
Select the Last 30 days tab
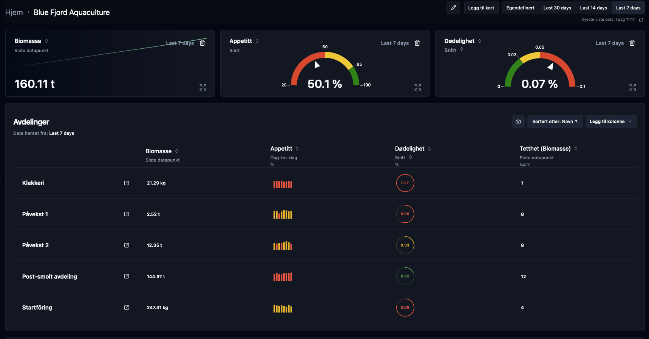click(557, 8)
